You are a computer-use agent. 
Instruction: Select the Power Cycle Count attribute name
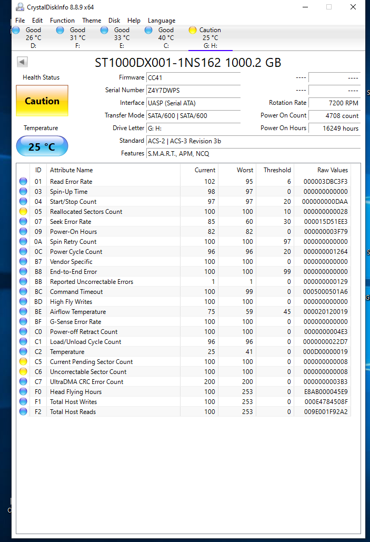[76, 252]
